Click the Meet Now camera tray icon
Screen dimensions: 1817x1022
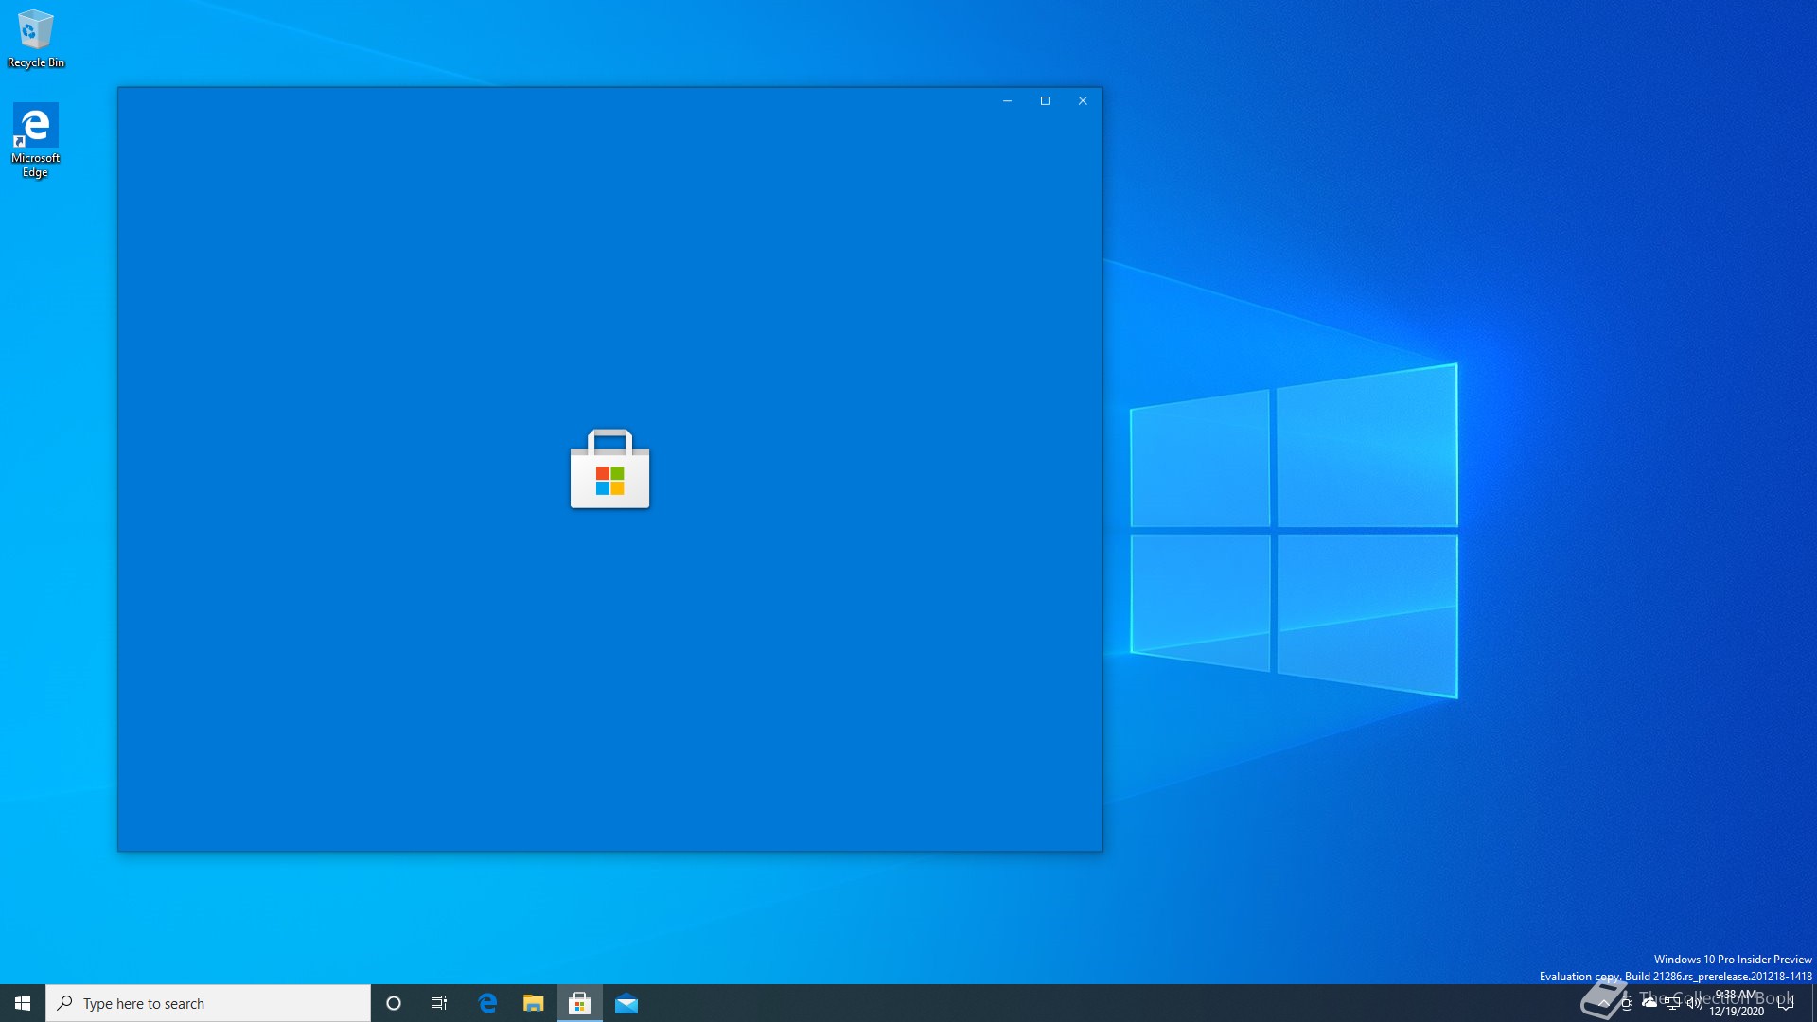tap(1627, 1003)
